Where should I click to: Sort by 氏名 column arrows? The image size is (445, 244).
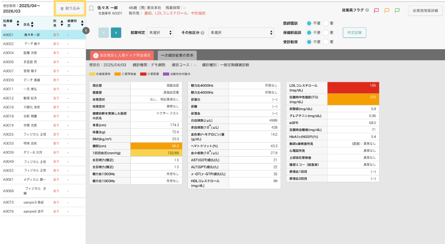pos(32,25)
